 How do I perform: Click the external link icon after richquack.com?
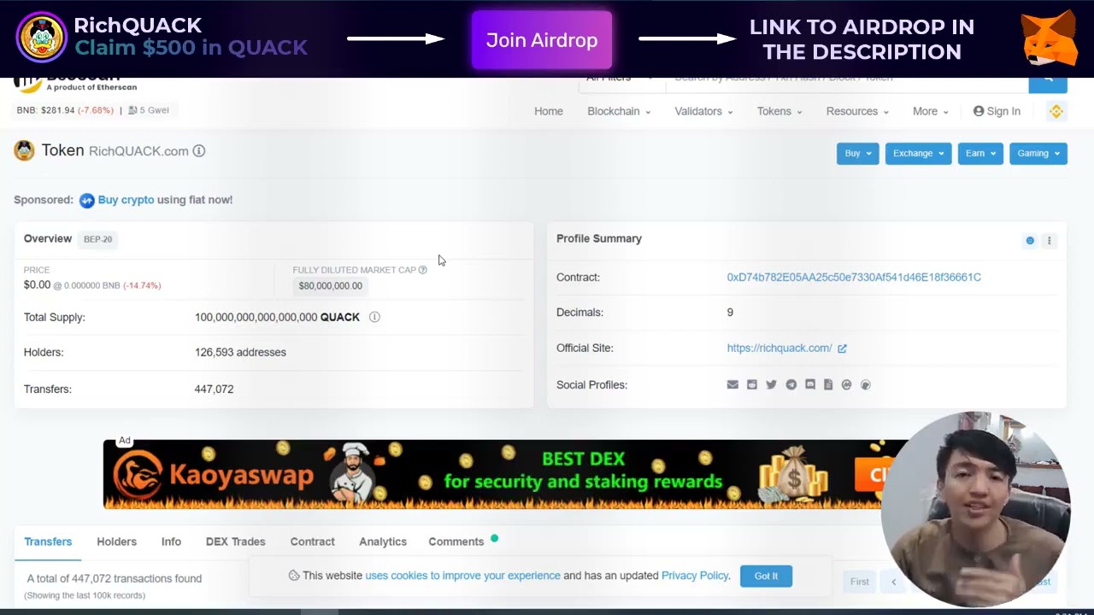(x=842, y=348)
